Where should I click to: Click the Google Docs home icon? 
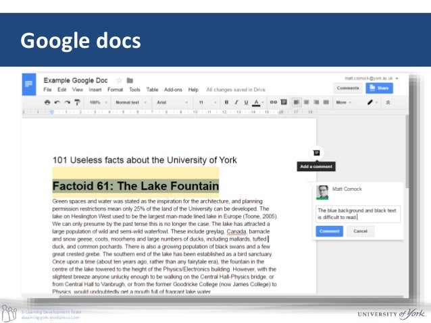click(x=29, y=84)
